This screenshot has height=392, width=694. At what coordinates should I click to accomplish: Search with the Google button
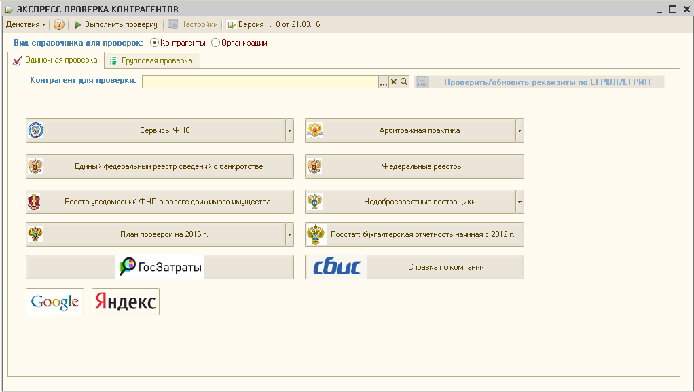click(55, 302)
